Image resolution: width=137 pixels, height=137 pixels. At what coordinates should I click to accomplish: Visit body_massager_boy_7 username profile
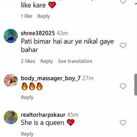[51, 78]
